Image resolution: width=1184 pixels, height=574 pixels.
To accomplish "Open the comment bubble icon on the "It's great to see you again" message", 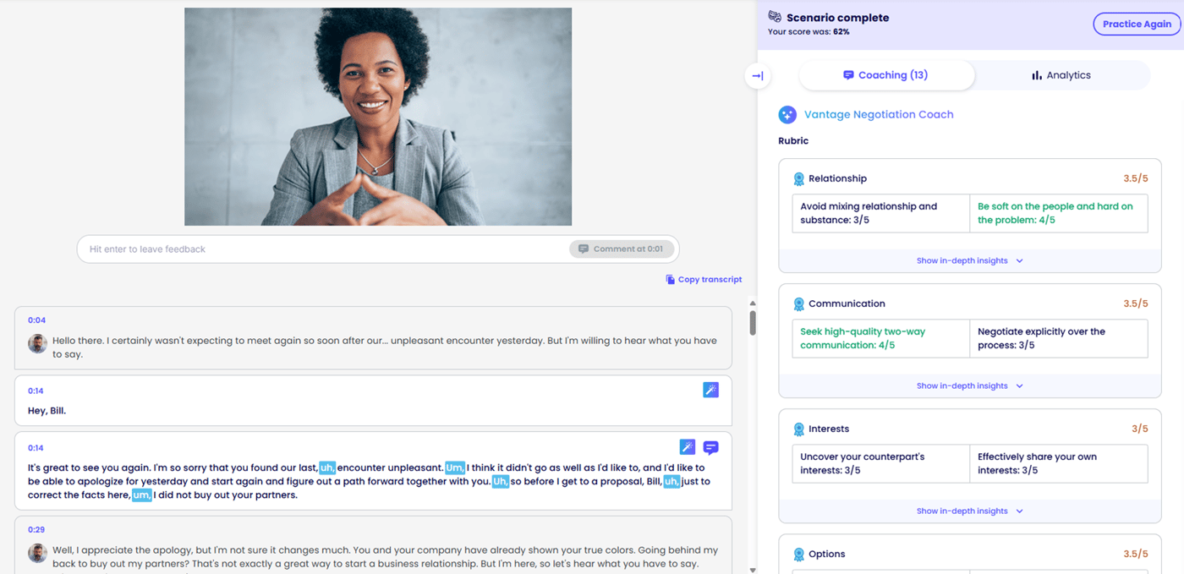I will (710, 447).
